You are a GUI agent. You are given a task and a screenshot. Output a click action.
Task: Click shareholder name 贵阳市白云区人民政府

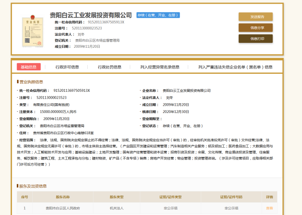[x=63, y=208]
